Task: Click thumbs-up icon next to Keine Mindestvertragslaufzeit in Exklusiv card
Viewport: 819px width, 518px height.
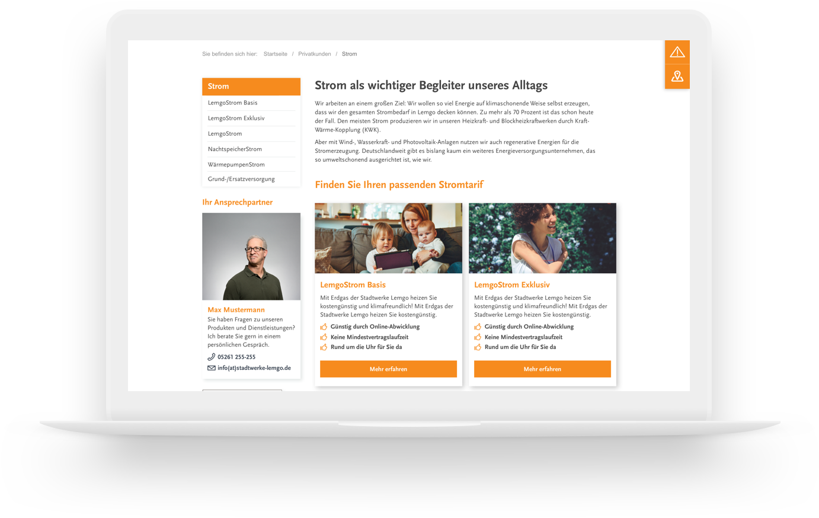Action: [x=478, y=337]
